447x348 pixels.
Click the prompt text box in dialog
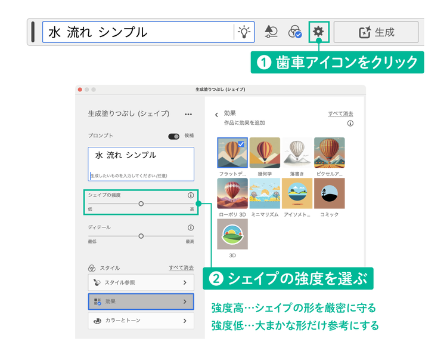coord(141,164)
